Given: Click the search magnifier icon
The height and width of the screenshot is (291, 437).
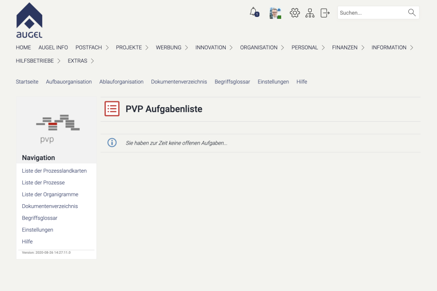Looking at the screenshot, I should pyautogui.click(x=412, y=13).
